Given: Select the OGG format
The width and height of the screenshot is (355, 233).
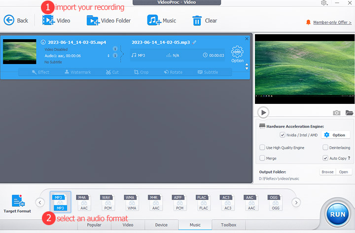Looking at the screenshot, I should click(x=276, y=202).
